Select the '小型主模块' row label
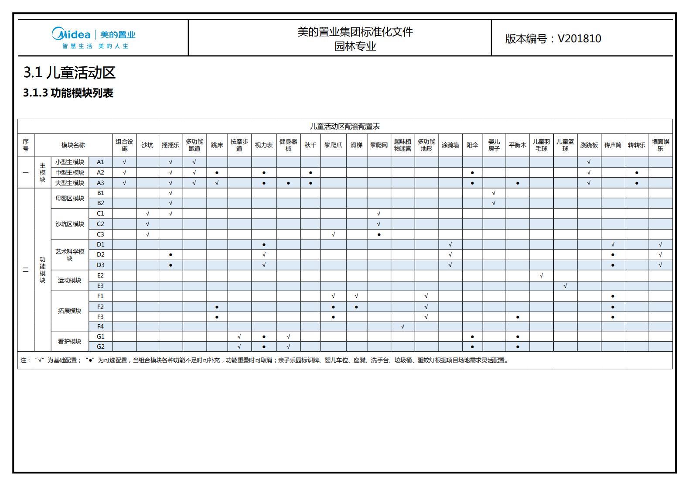The height and width of the screenshot is (490, 692). [x=70, y=162]
